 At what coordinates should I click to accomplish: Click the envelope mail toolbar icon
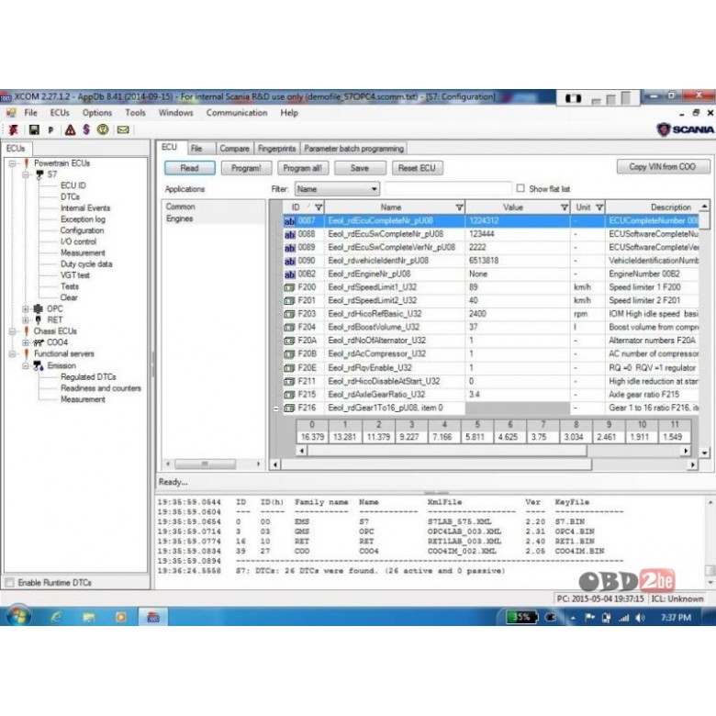pos(123,130)
